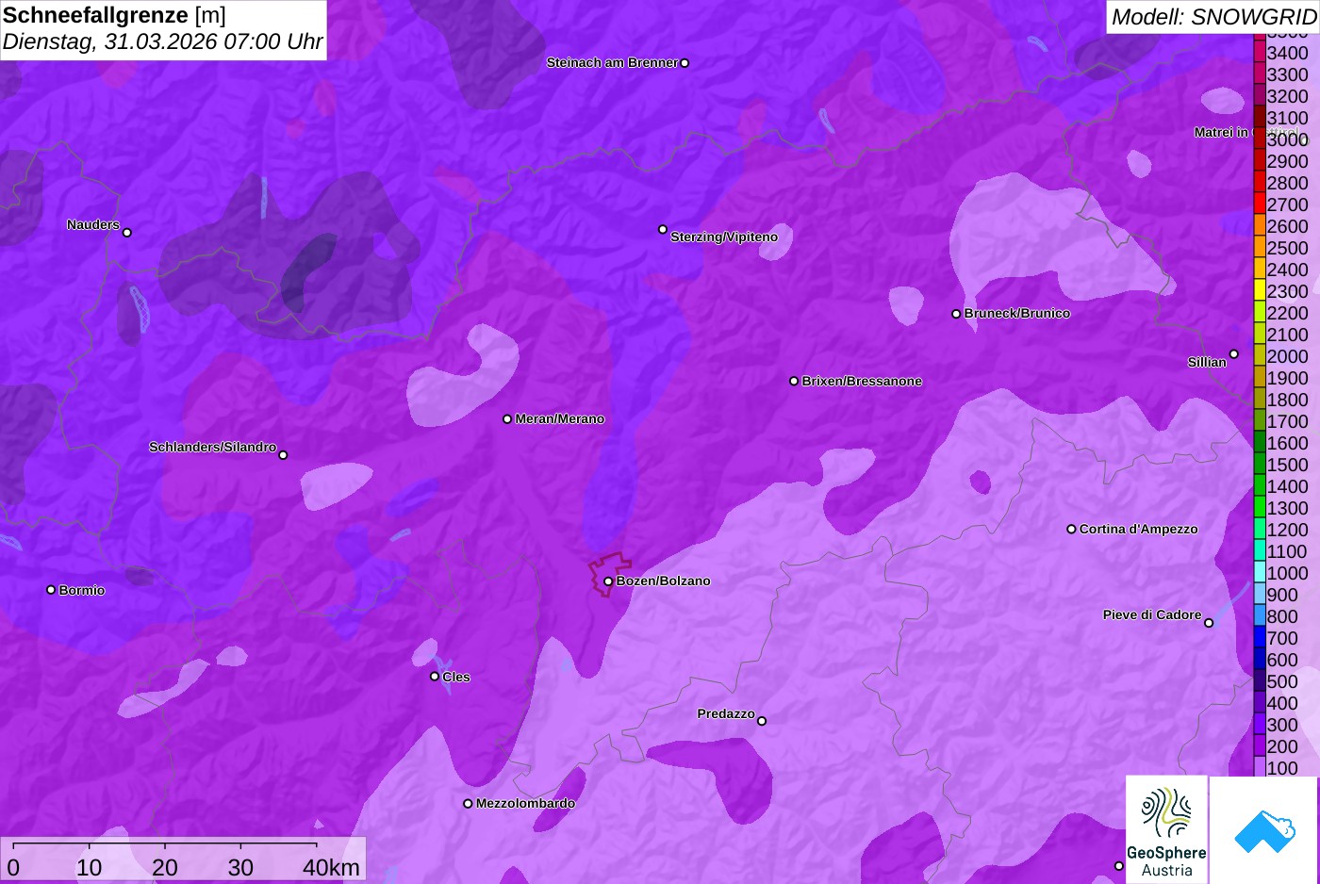
Task: Pick the violet 300 legend swatch
Action: point(1260,724)
